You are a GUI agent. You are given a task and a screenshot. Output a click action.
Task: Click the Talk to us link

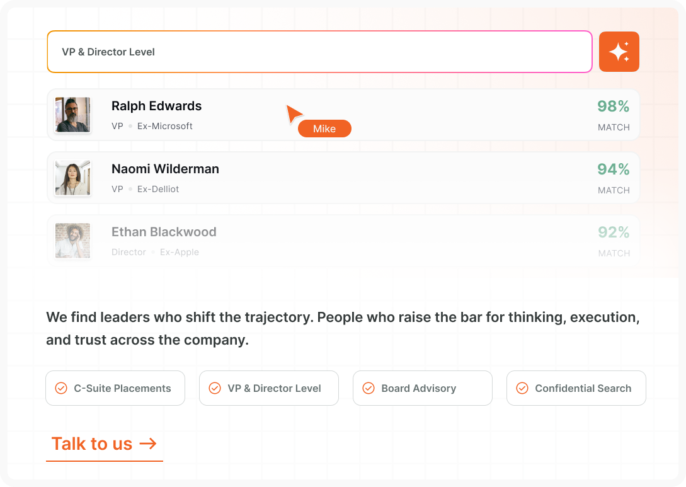pos(92,444)
